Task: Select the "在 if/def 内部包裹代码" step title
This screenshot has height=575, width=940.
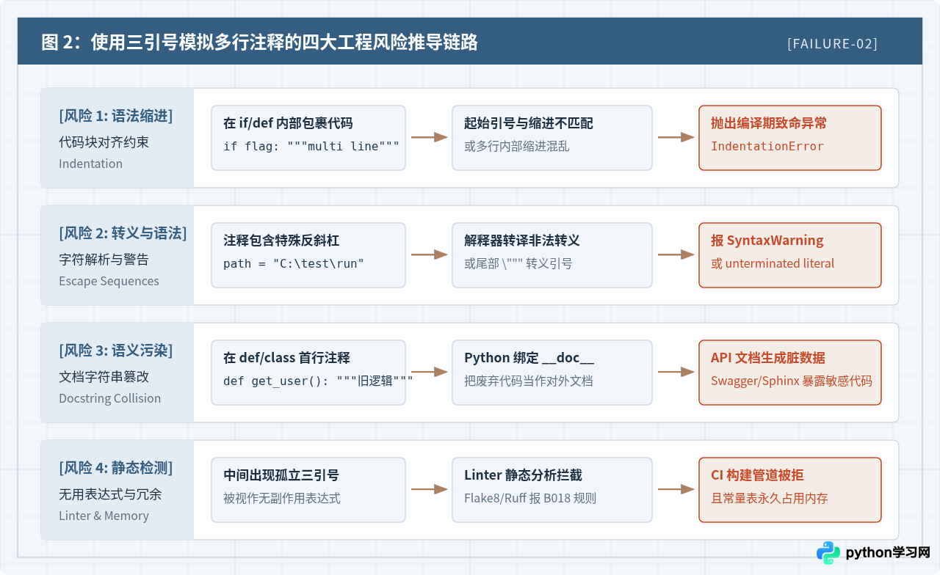Action: (x=288, y=123)
